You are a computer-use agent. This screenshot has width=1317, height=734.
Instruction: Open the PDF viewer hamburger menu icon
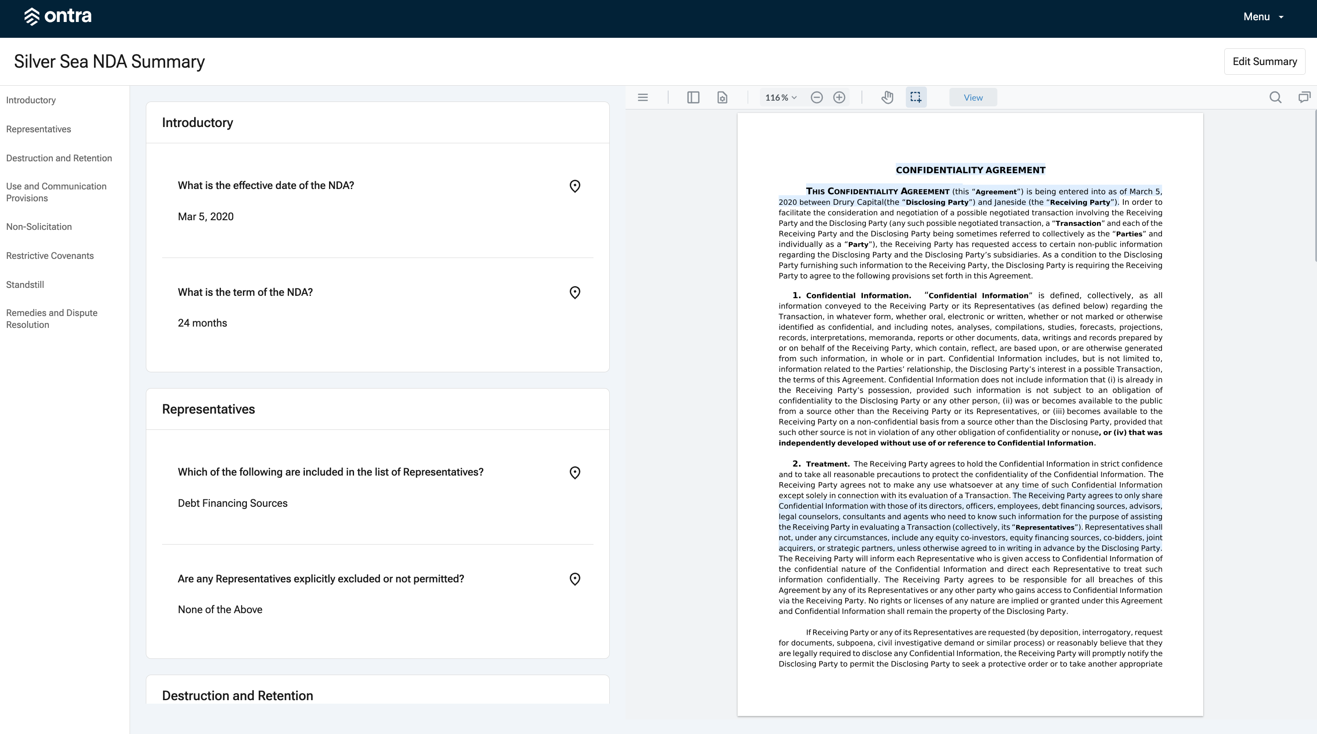tap(643, 97)
